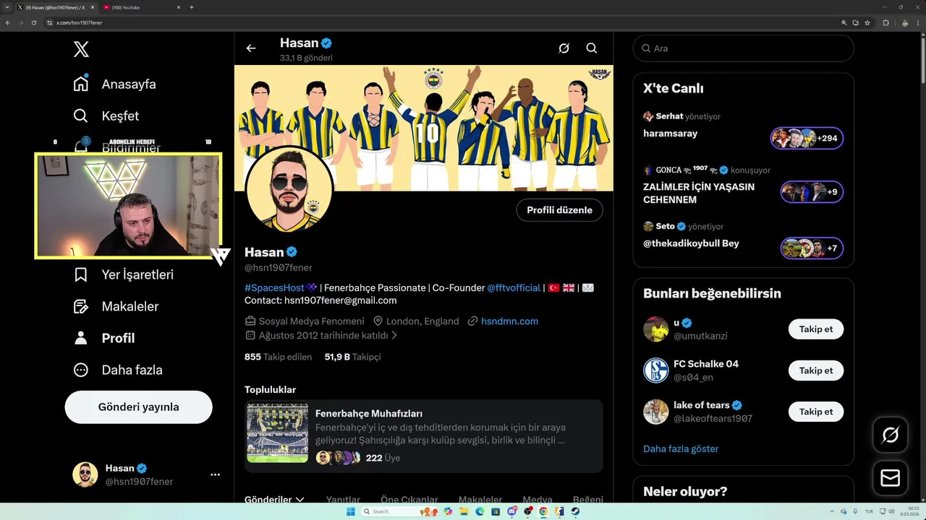
Task: Click Daha fazla göster link
Action: 681,448
